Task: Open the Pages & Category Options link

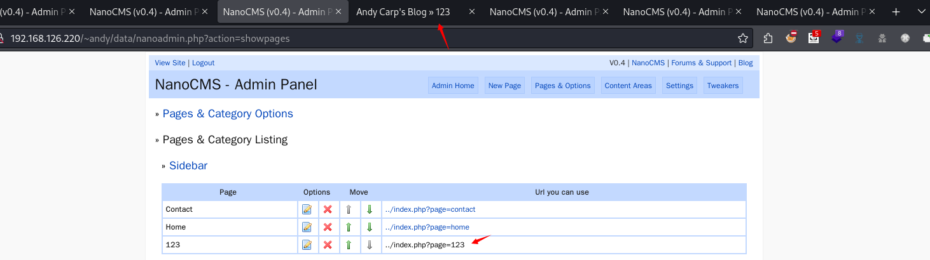Action: coord(228,114)
